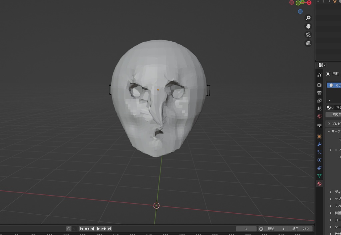Open the Particles properties icon
The width and height of the screenshot is (341, 235).
tap(319, 152)
